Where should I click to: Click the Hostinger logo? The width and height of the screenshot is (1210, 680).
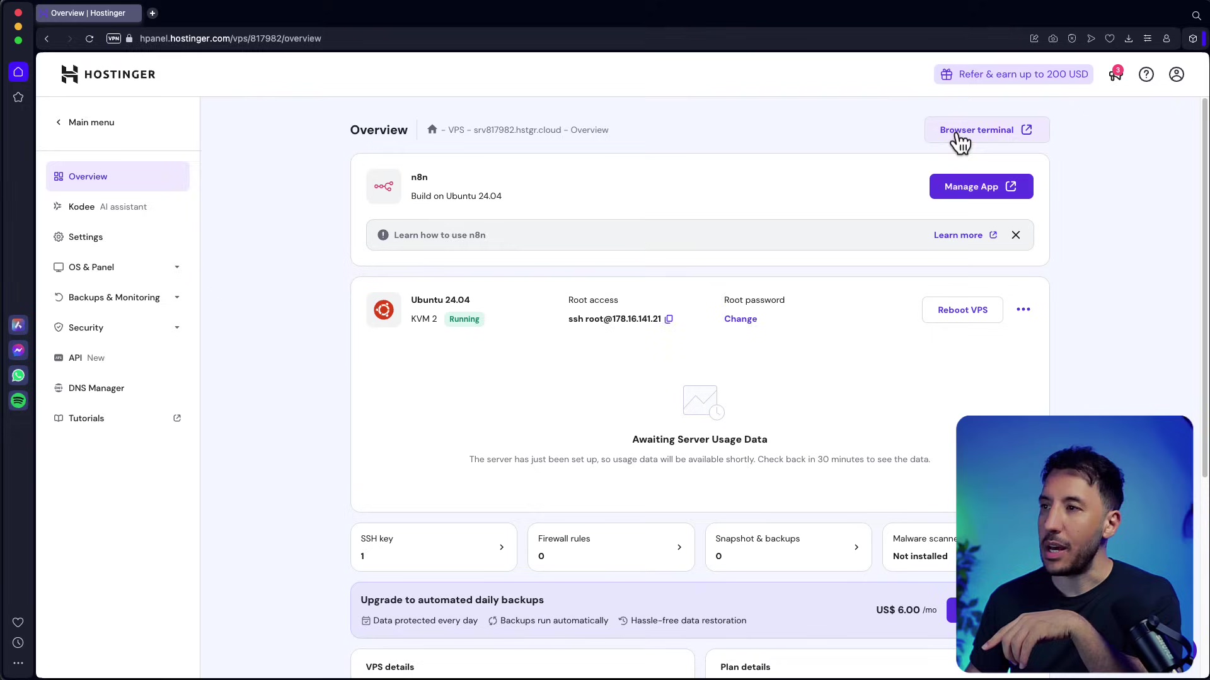pyautogui.click(x=108, y=74)
